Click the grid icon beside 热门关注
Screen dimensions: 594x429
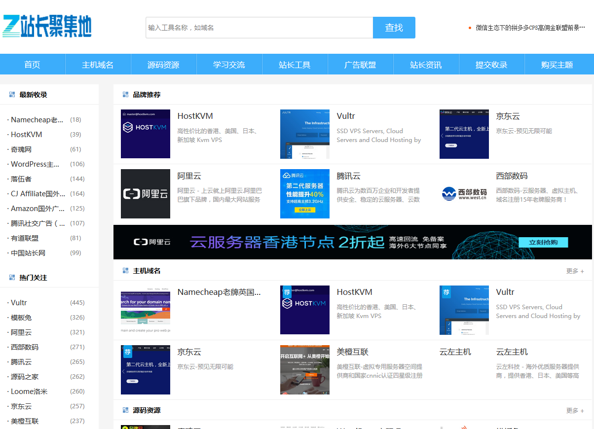point(12,278)
